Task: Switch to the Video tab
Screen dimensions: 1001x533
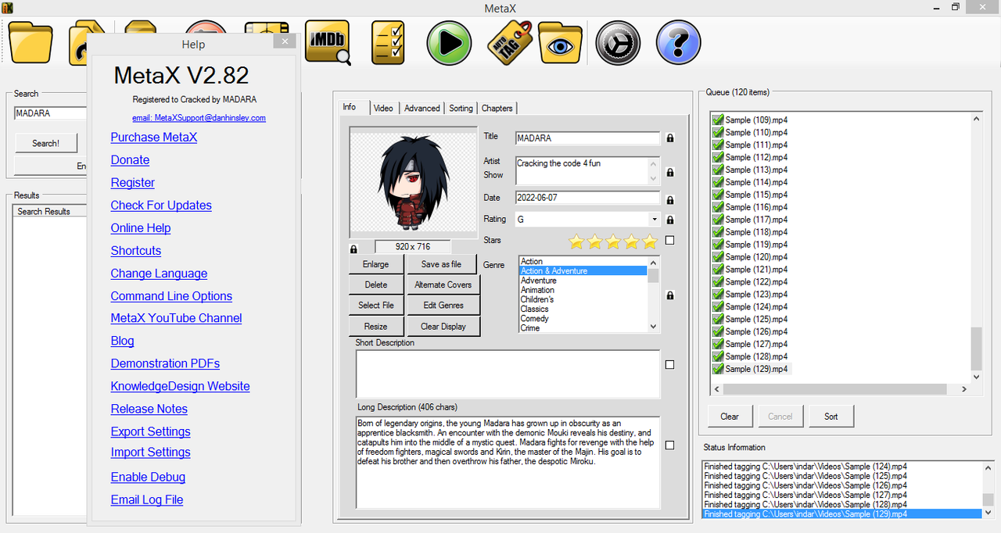Action: (x=383, y=108)
